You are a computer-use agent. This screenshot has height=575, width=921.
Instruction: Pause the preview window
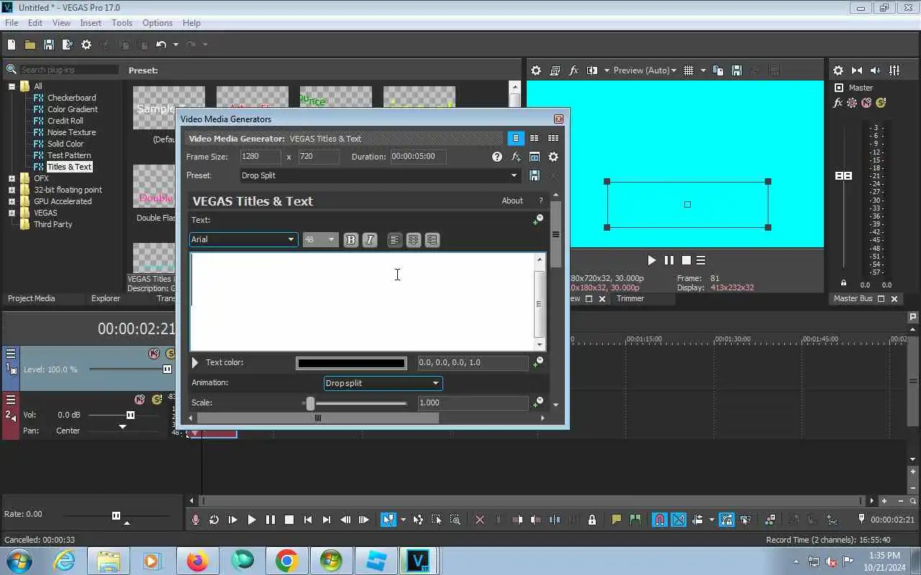coord(668,260)
